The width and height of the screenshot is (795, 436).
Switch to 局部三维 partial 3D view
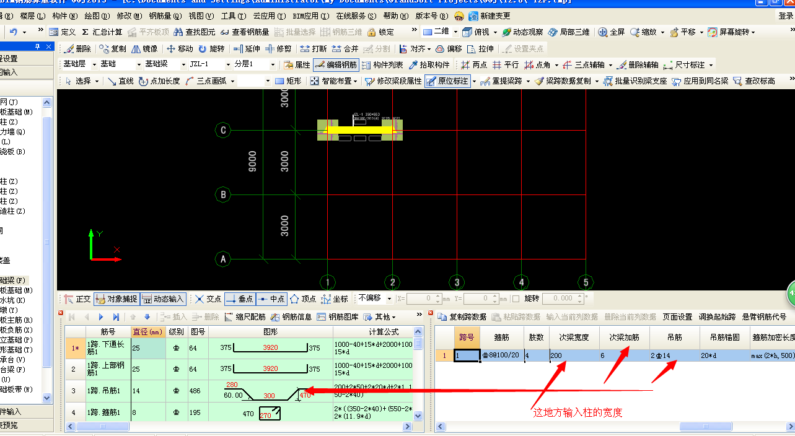(569, 32)
